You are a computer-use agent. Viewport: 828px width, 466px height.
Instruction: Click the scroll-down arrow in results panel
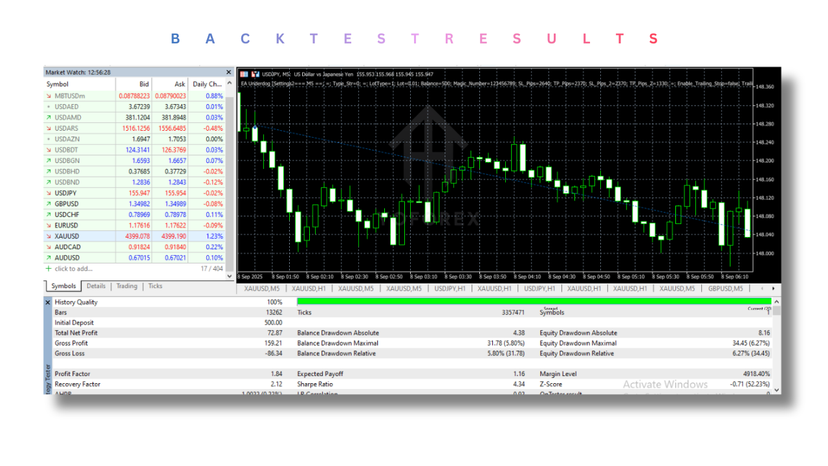pyautogui.click(x=776, y=388)
